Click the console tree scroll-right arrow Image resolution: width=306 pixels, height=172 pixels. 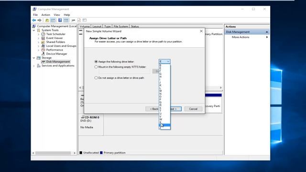tap(75, 153)
